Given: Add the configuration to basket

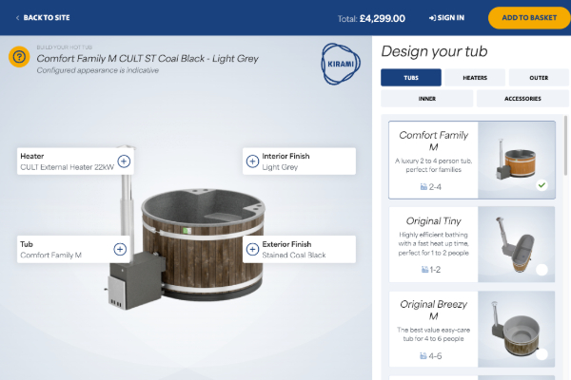Looking at the screenshot, I should click(529, 17).
